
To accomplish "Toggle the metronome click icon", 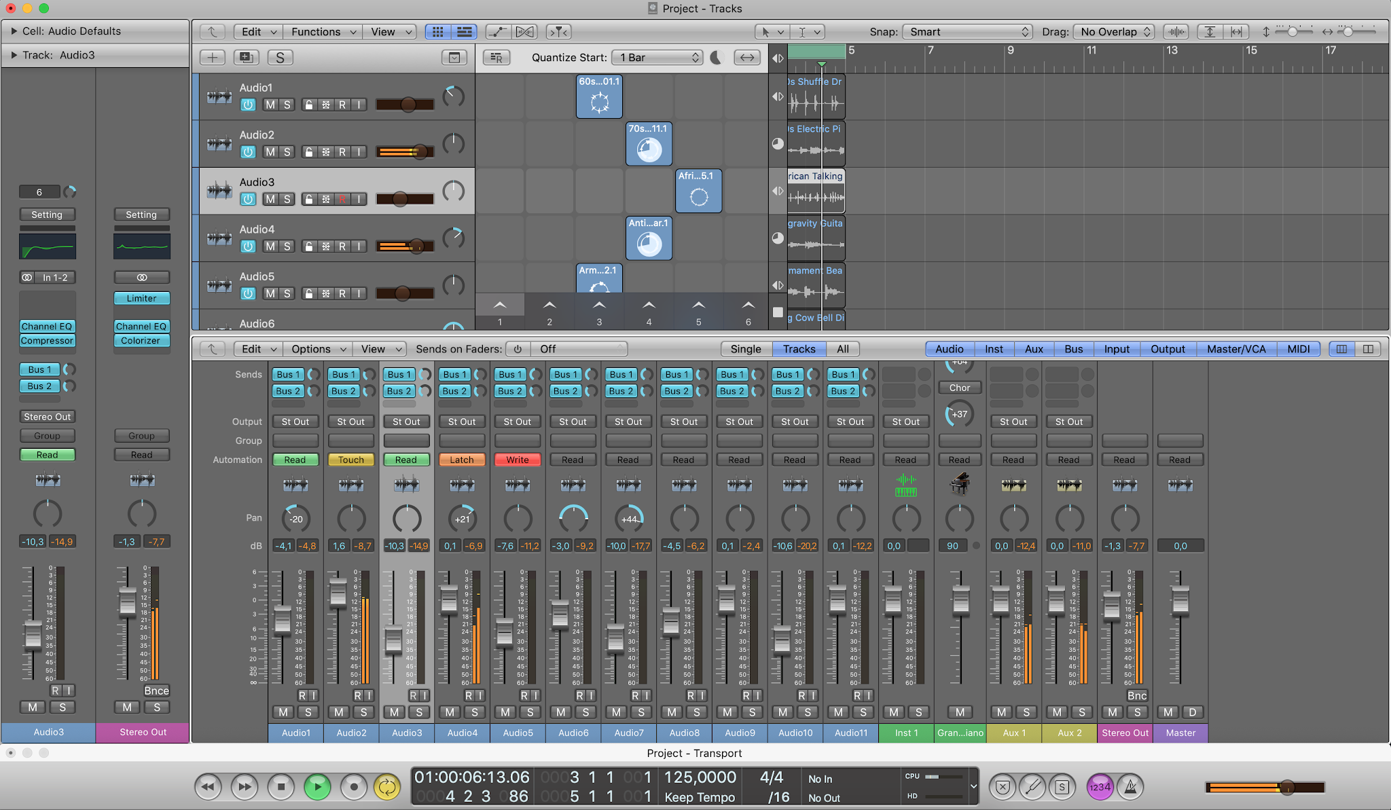I will pos(1131,787).
